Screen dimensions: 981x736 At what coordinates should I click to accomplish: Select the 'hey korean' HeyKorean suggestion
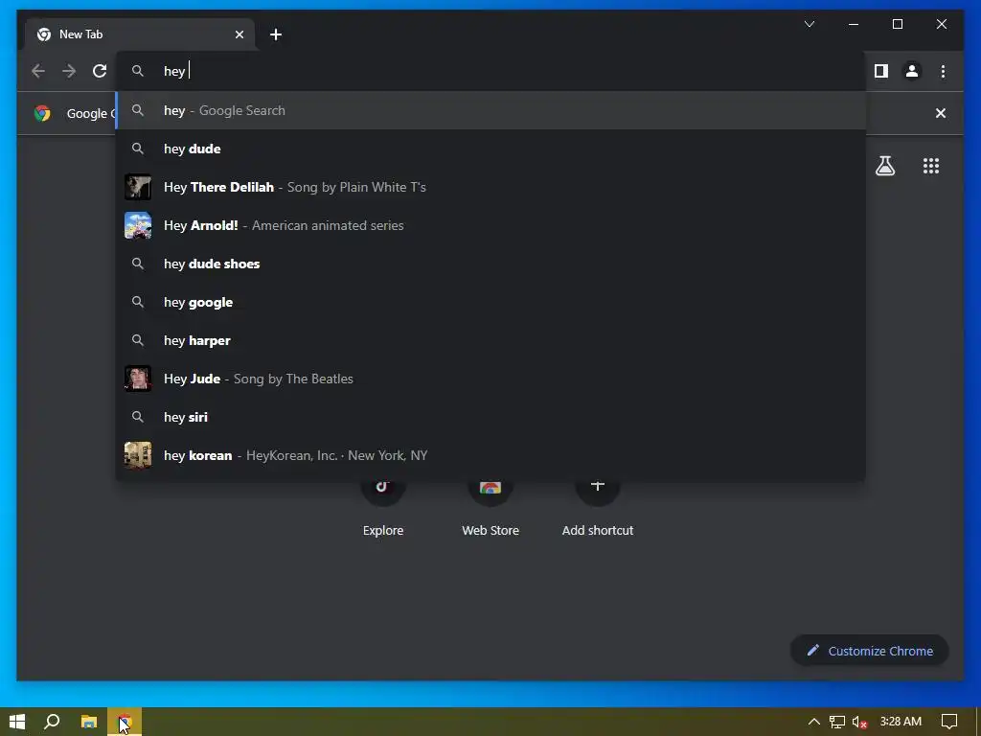[491, 455]
